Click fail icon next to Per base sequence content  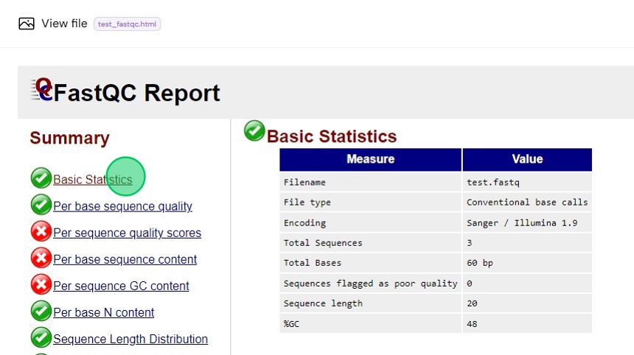click(x=41, y=258)
